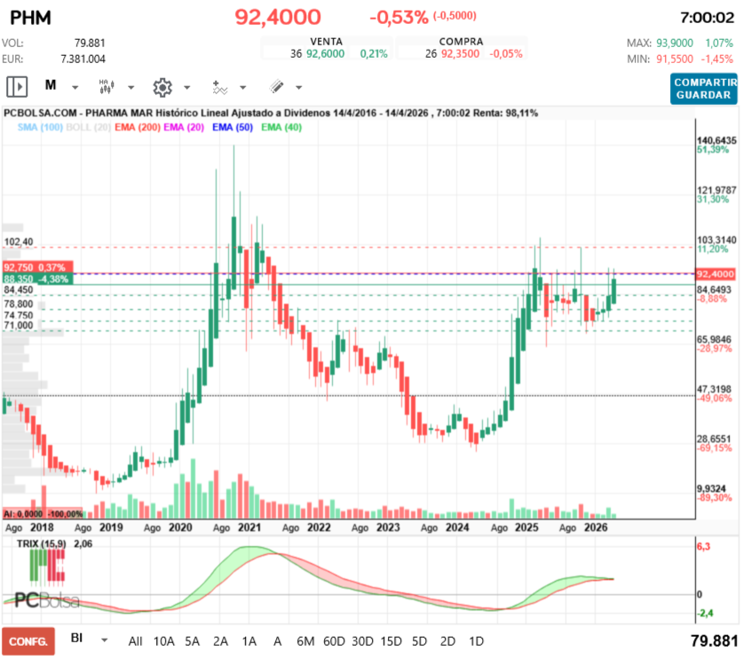Screen dimensions: 751x660
Task: Select the drawing tools pencil icon
Action: click(275, 87)
